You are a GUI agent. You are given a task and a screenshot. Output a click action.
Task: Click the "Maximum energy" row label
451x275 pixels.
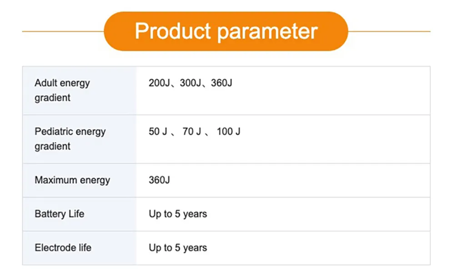72,180
